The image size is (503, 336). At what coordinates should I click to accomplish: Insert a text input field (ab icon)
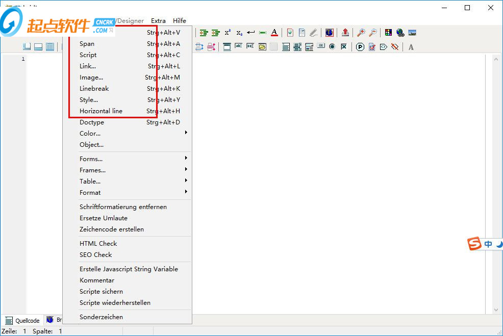(238, 46)
